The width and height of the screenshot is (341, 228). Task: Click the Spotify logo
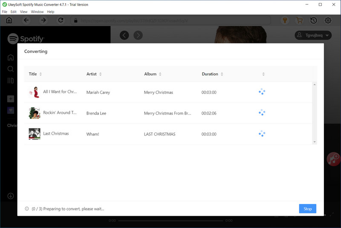[x=26, y=38]
